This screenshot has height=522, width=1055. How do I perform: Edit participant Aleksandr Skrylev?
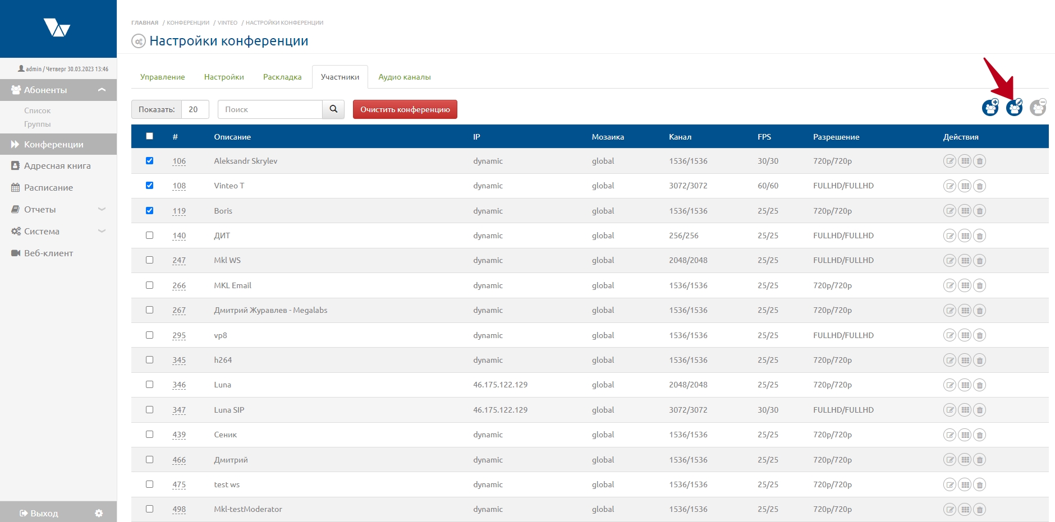(949, 161)
